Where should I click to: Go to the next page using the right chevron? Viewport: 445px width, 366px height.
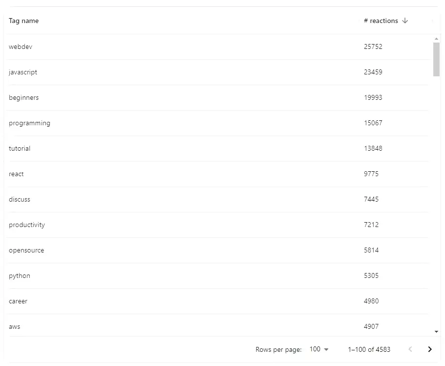(x=430, y=349)
